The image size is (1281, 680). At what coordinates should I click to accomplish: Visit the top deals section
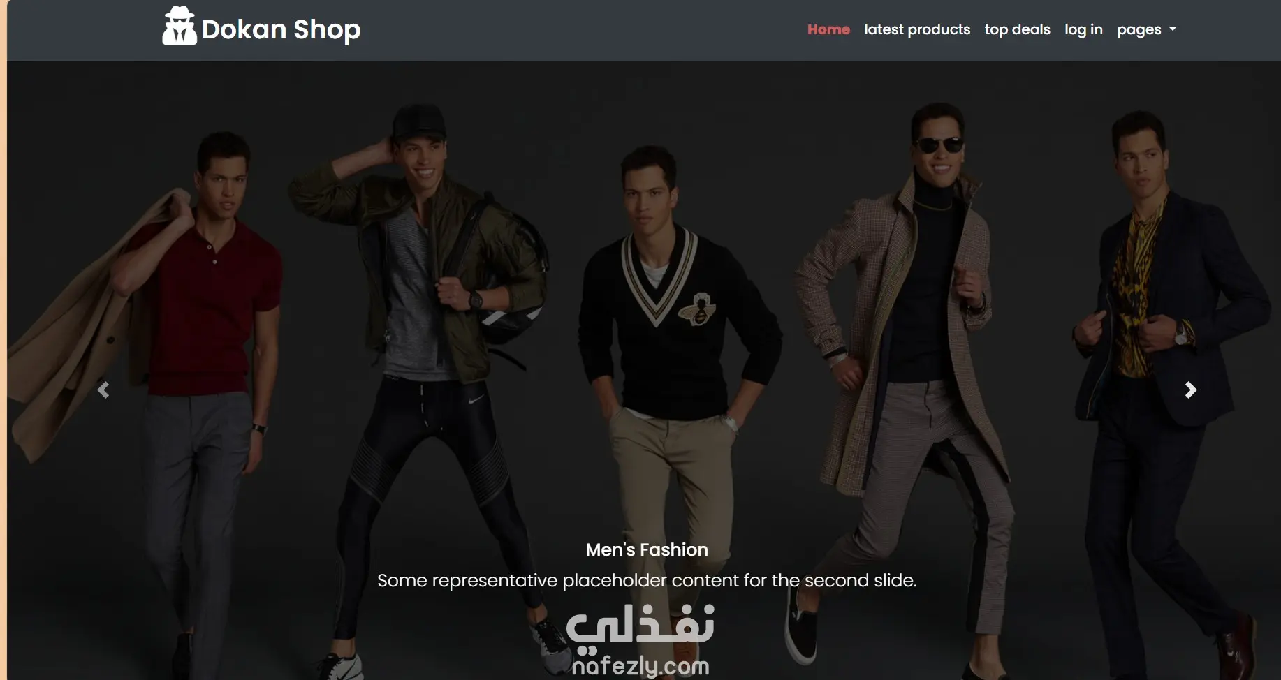(x=1017, y=29)
